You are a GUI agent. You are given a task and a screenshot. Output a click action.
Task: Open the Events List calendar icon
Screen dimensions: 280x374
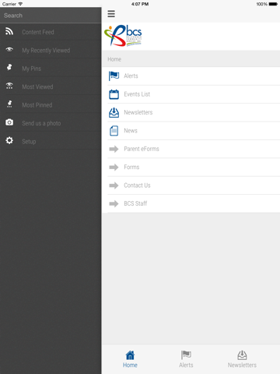coord(114,94)
